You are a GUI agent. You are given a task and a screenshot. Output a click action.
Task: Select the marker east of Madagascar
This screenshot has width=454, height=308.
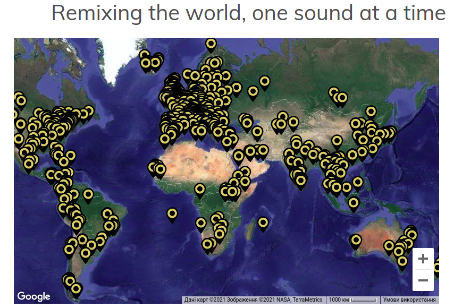click(263, 225)
